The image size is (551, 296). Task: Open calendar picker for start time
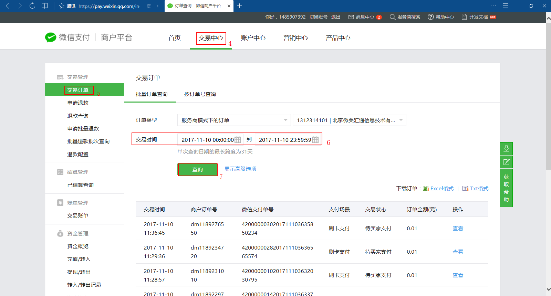[238, 140]
